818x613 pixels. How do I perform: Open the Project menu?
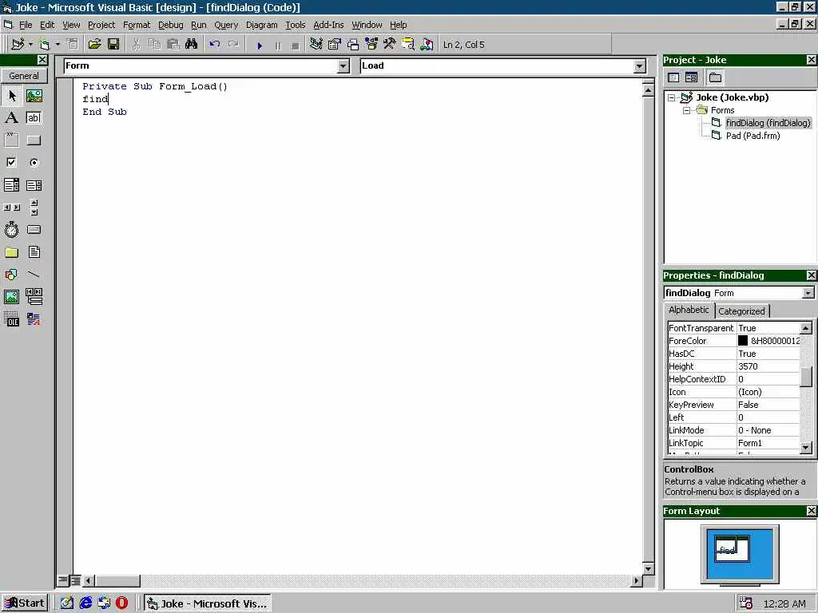(101, 25)
